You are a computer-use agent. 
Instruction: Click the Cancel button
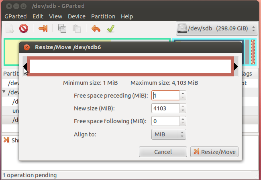[x=163, y=152]
